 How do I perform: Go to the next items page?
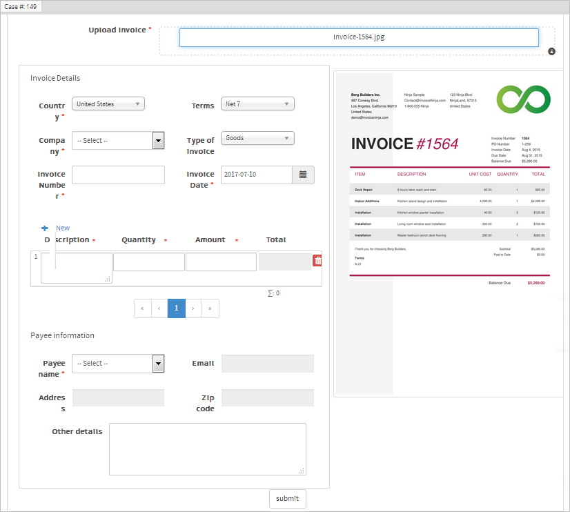tap(193, 308)
